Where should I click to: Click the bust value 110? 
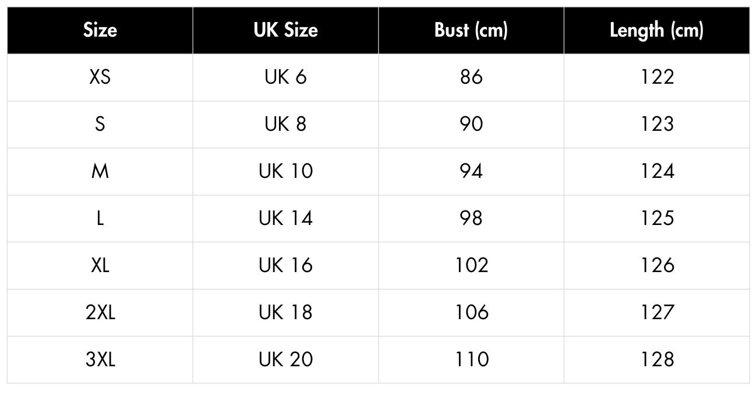pyautogui.click(x=471, y=360)
